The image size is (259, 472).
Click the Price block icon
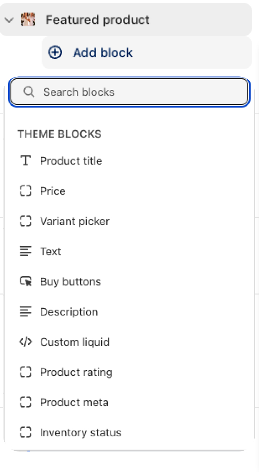pyautogui.click(x=26, y=191)
